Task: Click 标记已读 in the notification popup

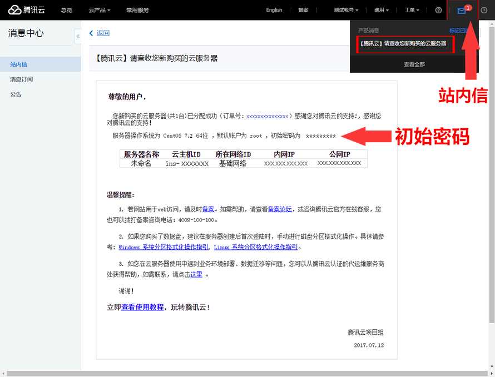Action: (459, 31)
